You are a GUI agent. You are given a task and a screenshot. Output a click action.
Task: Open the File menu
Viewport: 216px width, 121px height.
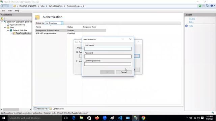click(4, 11)
